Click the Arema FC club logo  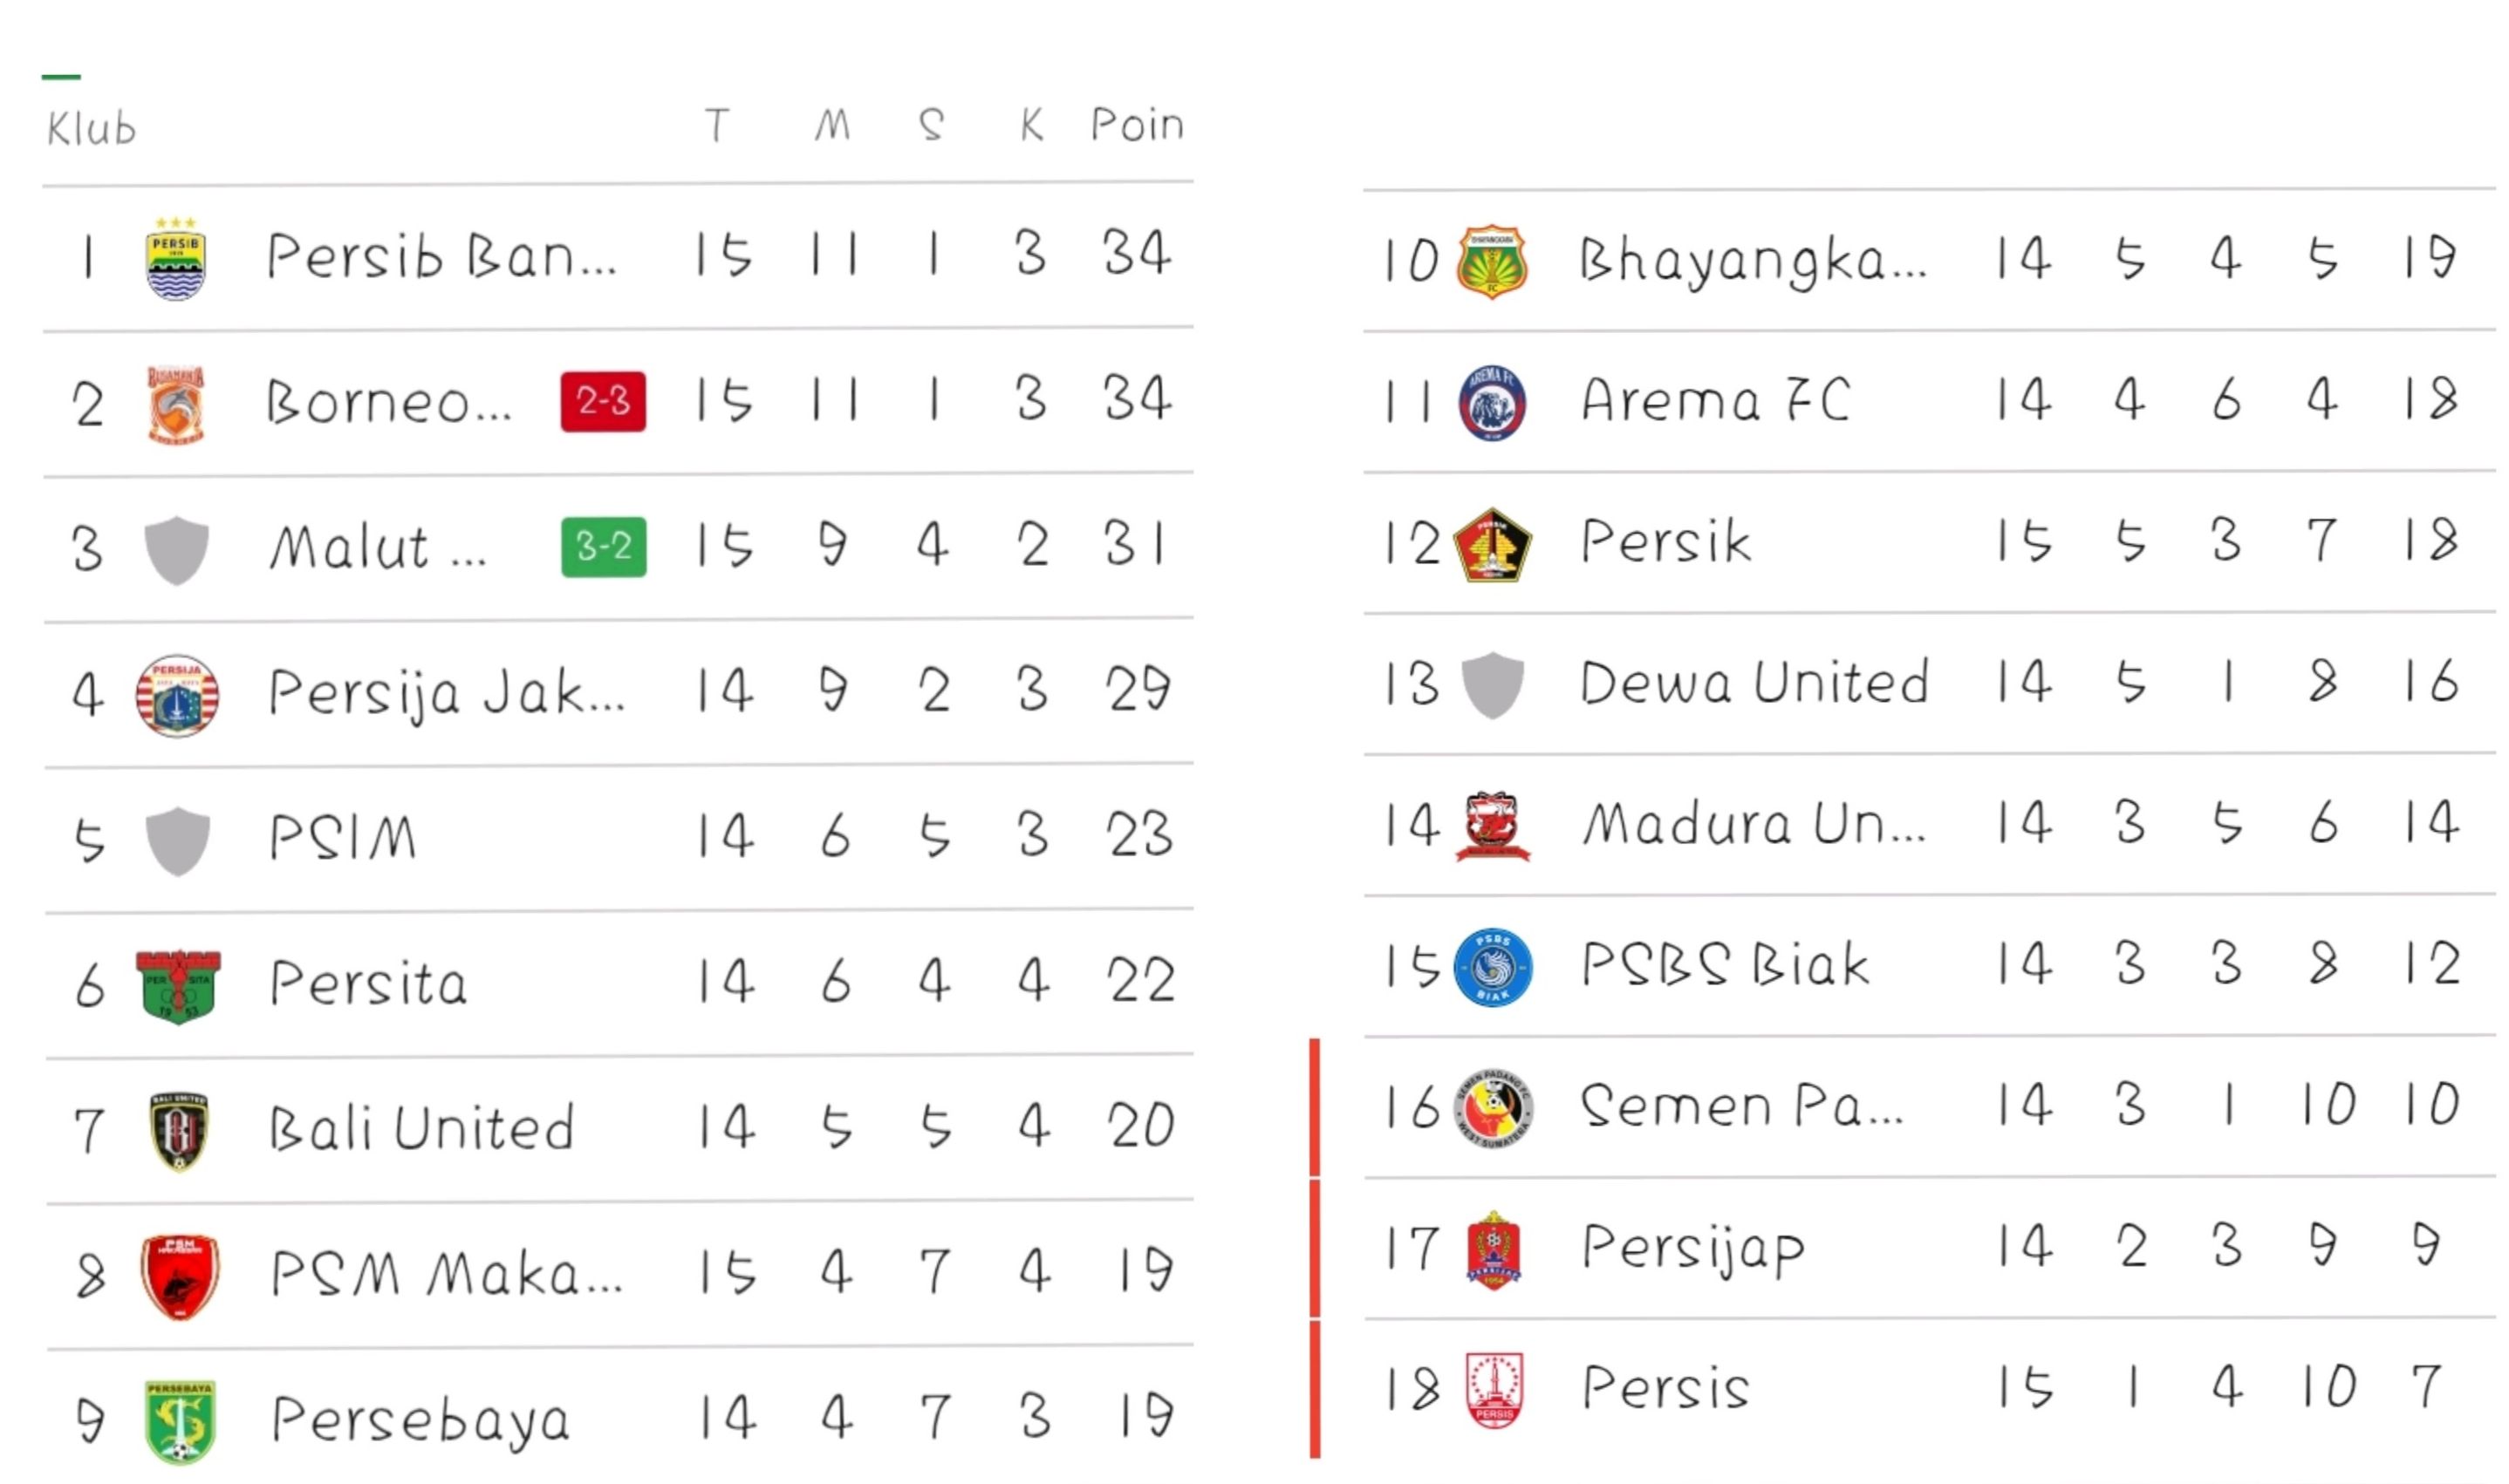pos(1492,403)
